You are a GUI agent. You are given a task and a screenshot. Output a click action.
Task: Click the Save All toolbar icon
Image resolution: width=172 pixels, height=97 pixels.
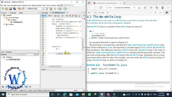[x=15, y=9]
